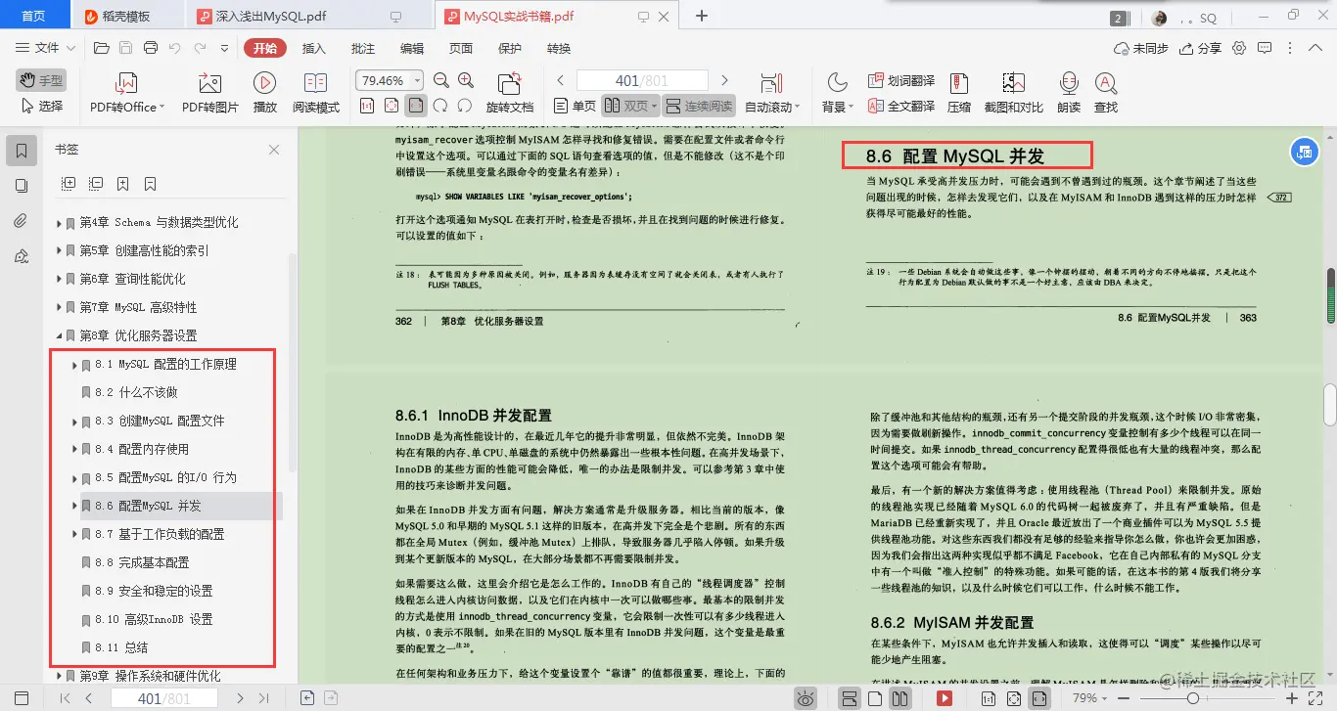Open 文件 menu dropdown
Image resolution: width=1337 pixels, height=711 pixels.
click(45, 48)
